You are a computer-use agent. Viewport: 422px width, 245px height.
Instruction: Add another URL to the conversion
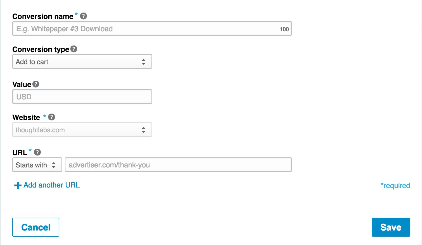coord(51,185)
